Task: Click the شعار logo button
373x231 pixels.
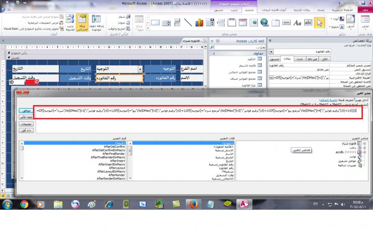Action: tap(125, 17)
